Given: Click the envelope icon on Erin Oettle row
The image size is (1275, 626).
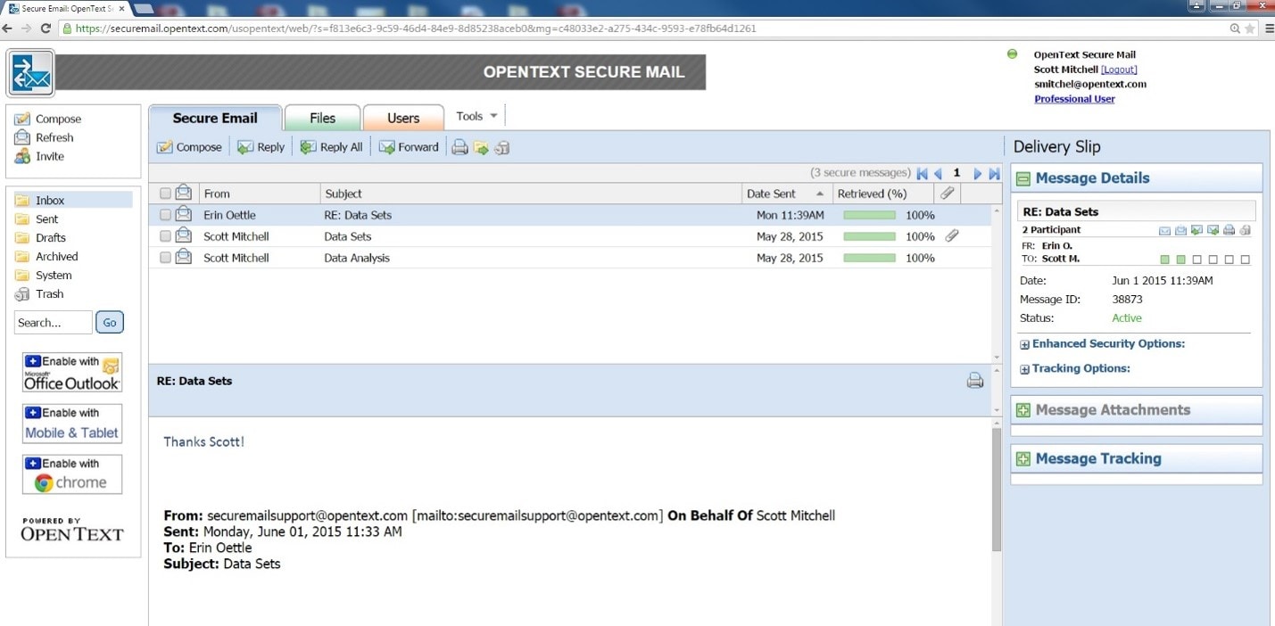Looking at the screenshot, I should (184, 214).
